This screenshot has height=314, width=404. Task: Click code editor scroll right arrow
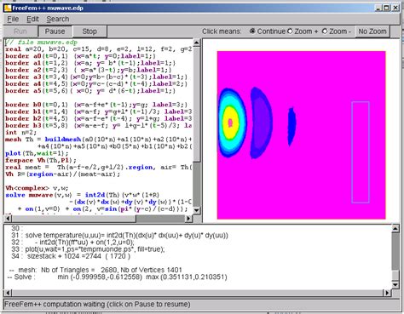point(188,219)
